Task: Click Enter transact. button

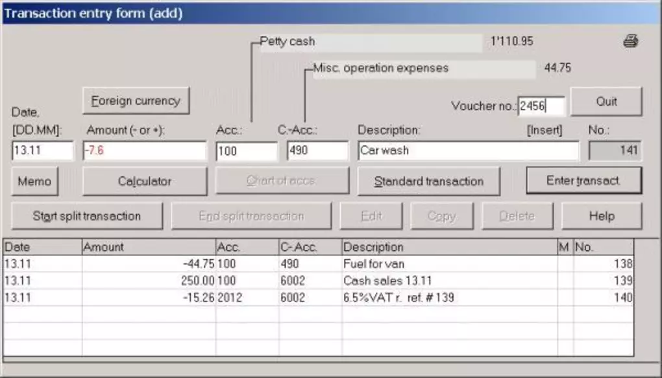Action: point(583,181)
